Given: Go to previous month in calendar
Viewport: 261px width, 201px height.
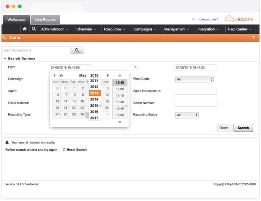Looking at the screenshot, I should 55,75.
